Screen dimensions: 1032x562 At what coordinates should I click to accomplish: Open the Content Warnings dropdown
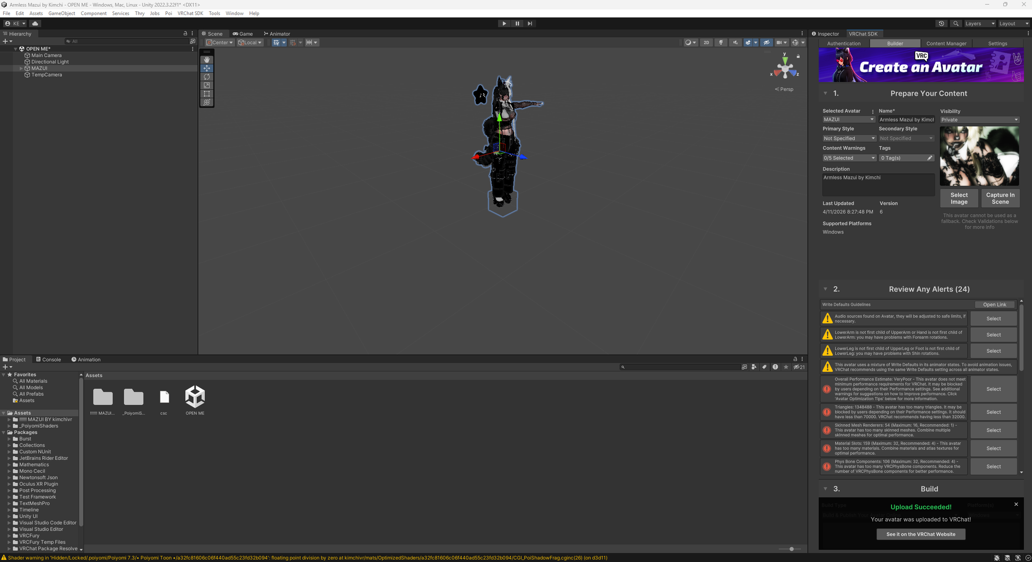[849, 158]
